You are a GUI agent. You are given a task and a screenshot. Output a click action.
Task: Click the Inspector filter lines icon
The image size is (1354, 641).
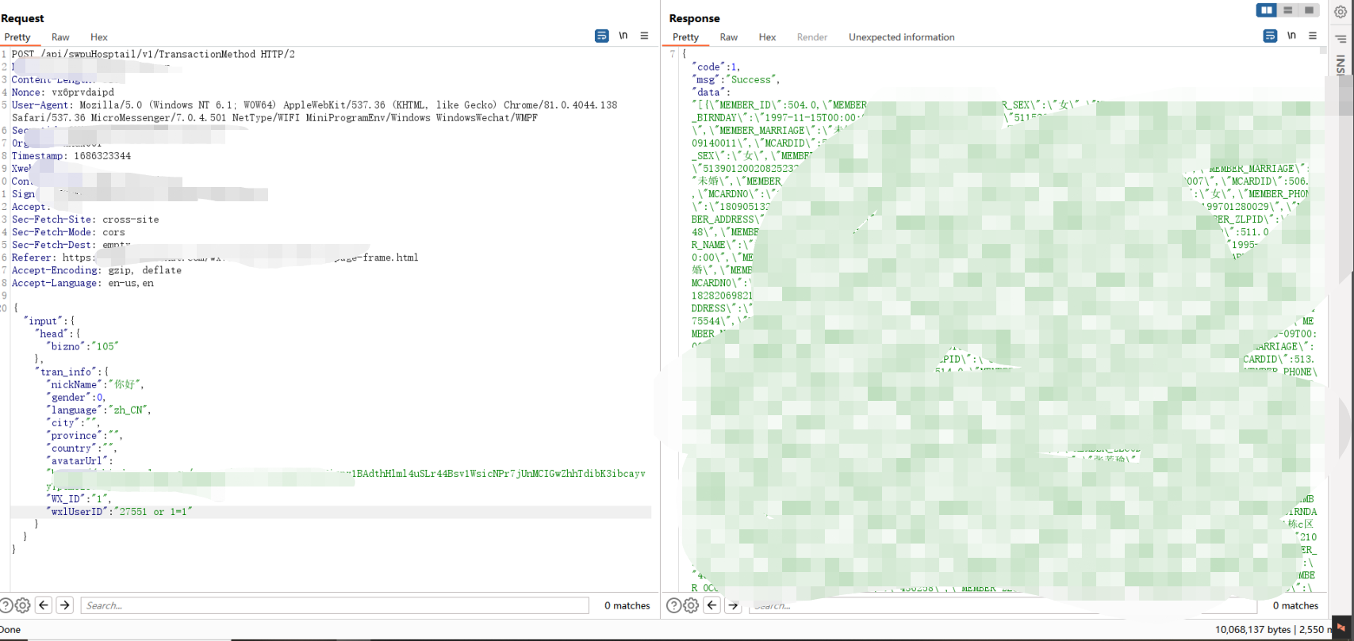click(1341, 39)
